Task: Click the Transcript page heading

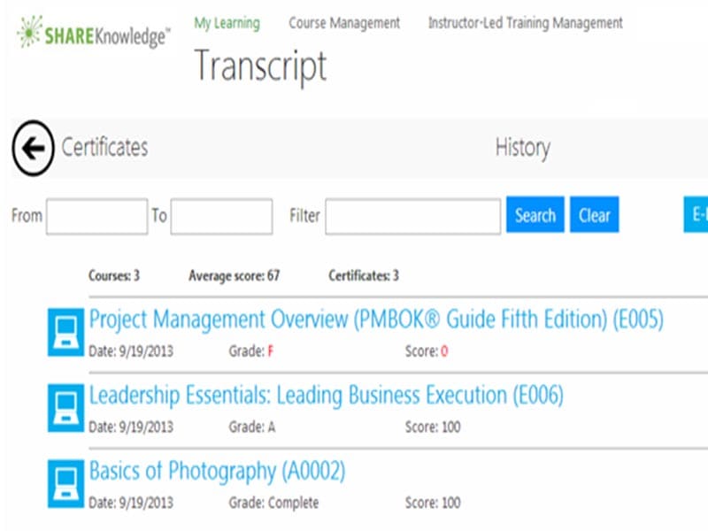Action: point(260,66)
